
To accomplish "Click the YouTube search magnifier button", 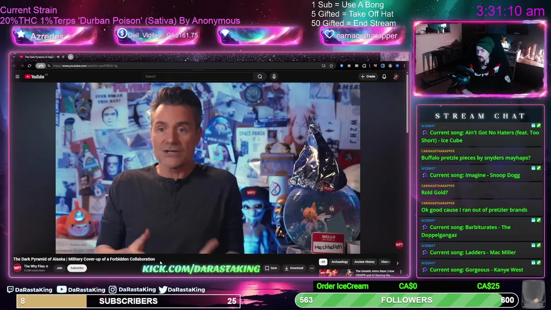I will (260, 77).
